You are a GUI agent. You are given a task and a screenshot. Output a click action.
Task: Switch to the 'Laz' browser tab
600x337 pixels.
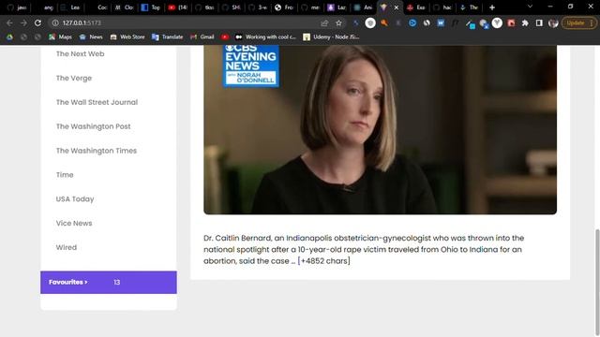tap(337, 7)
